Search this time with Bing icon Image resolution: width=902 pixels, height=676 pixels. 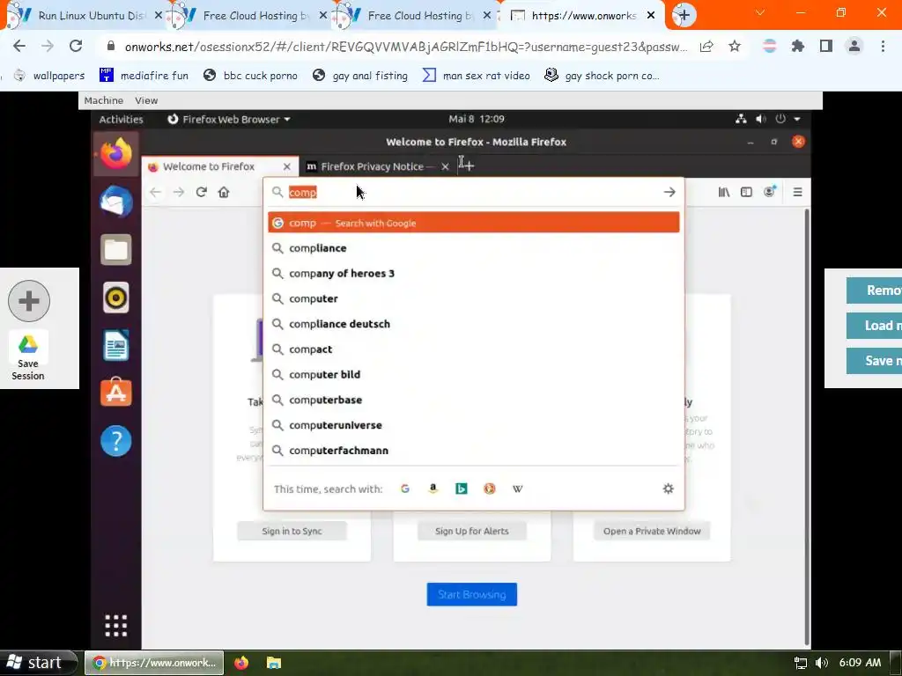coord(462,489)
